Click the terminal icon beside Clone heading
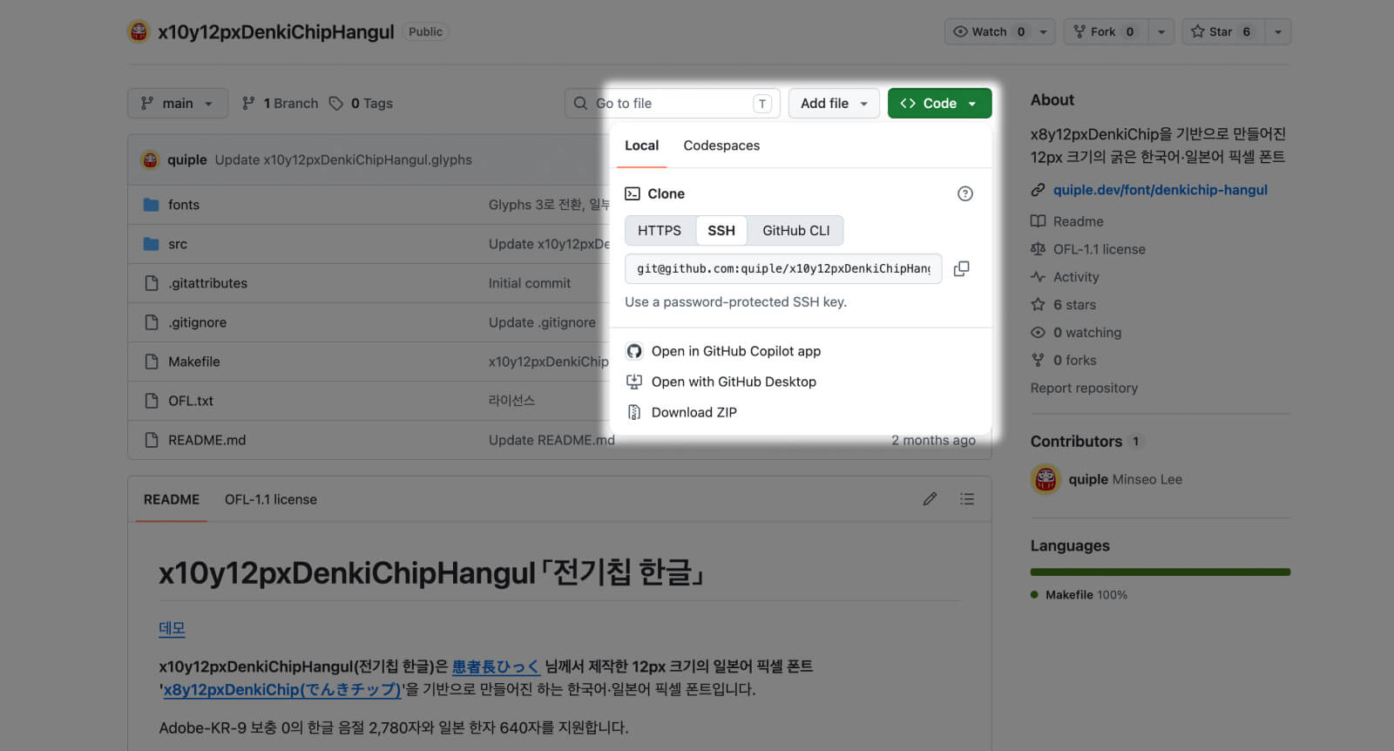 tap(633, 193)
